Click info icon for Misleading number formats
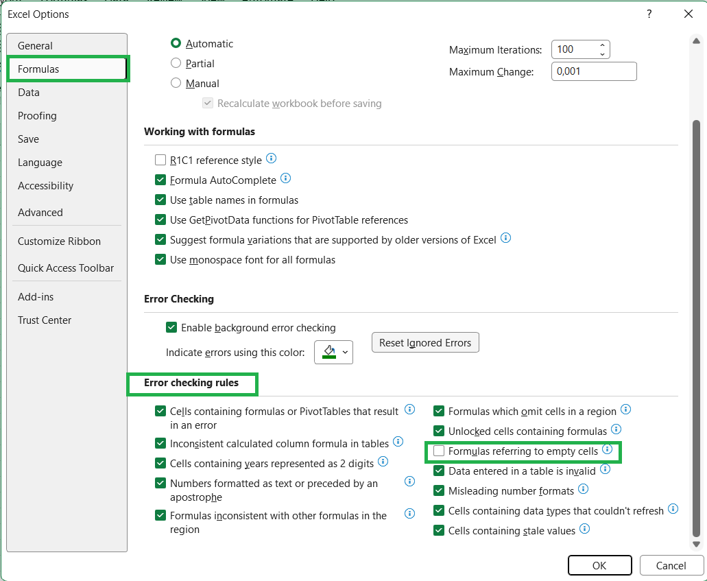The width and height of the screenshot is (707, 581). (x=583, y=489)
